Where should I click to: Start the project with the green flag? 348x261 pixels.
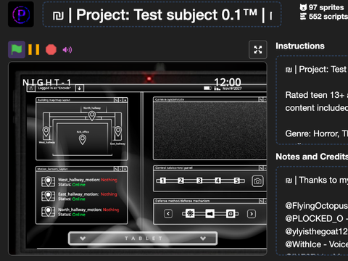[17, 49]
